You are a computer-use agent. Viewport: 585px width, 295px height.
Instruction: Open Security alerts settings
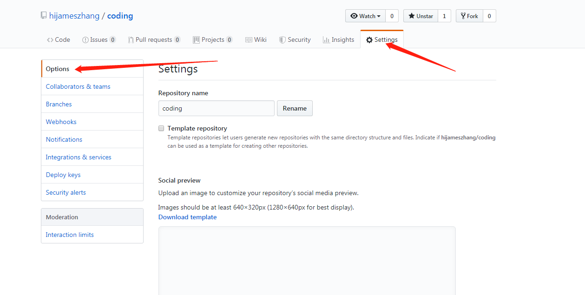(x=92, y=192)
